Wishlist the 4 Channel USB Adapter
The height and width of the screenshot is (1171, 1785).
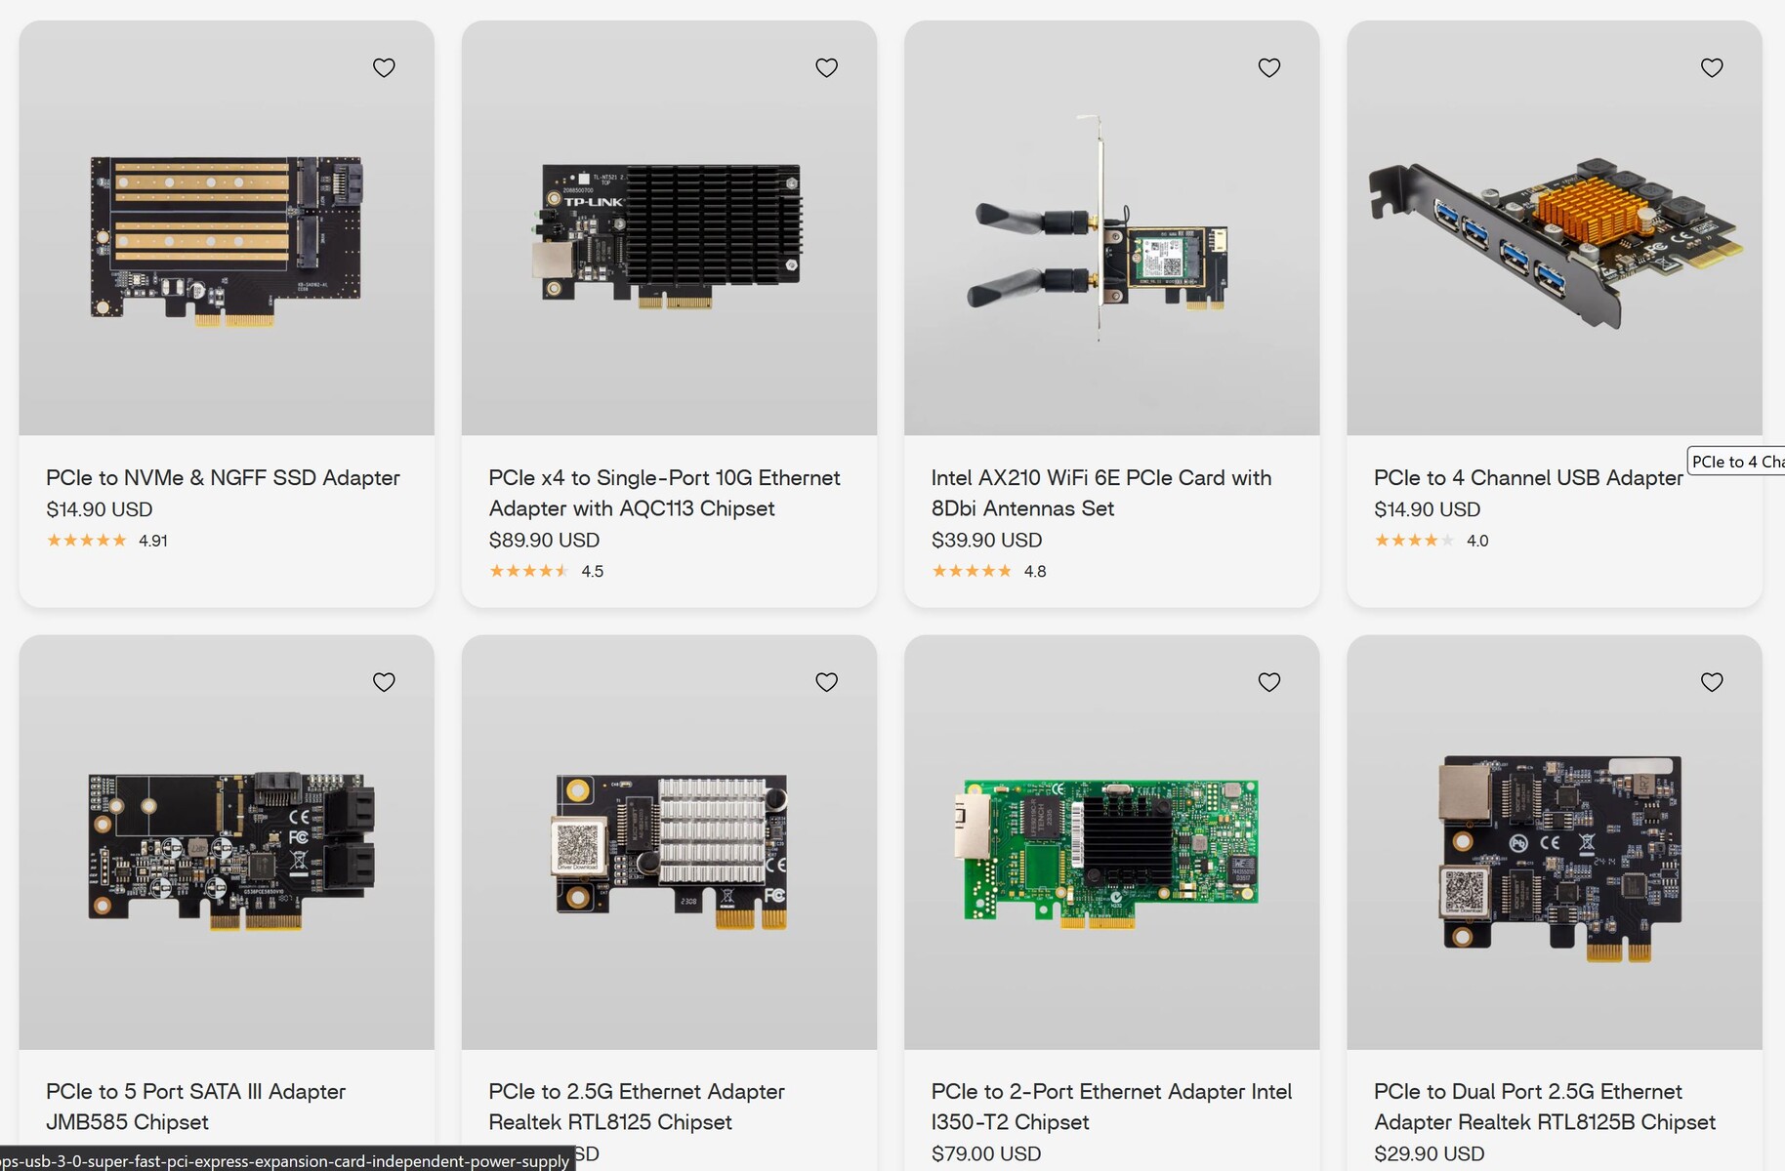(x=1711, y=67)
